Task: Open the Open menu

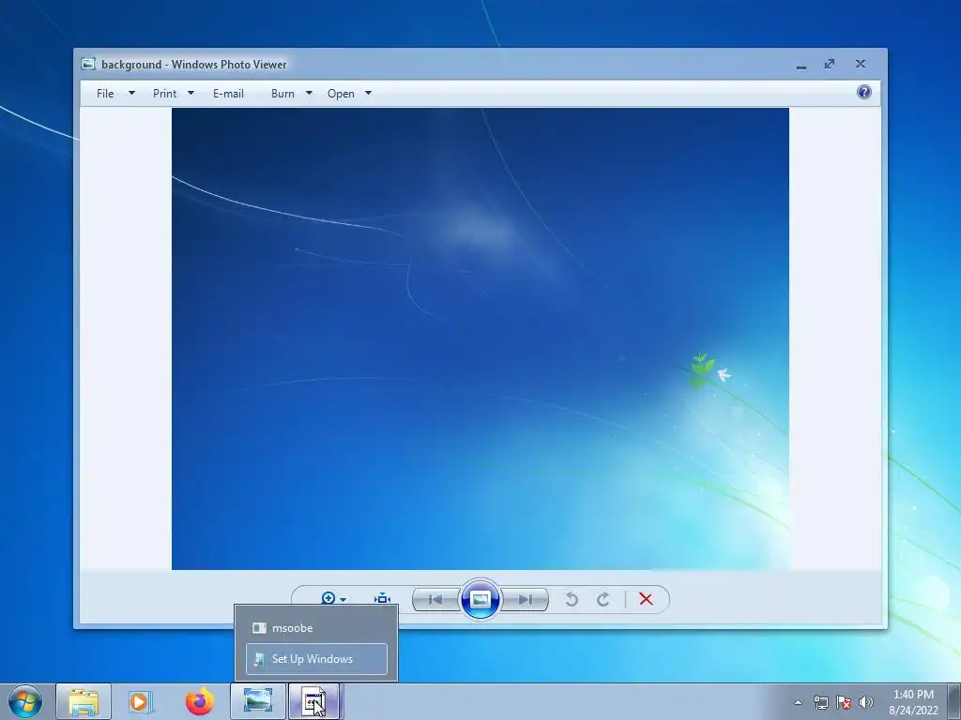Action: coord(341,94)
